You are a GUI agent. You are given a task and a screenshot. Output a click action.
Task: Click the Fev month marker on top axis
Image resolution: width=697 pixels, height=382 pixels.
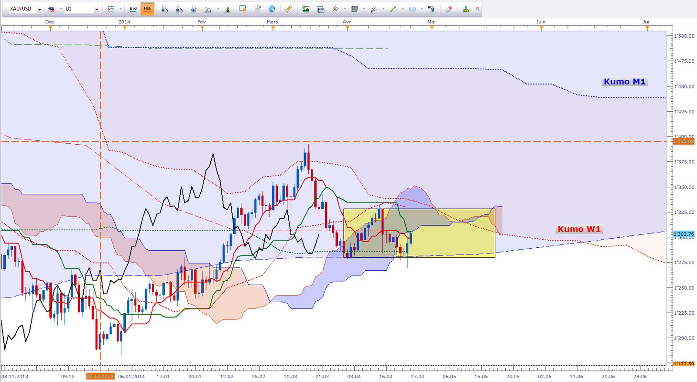point(201,21)
